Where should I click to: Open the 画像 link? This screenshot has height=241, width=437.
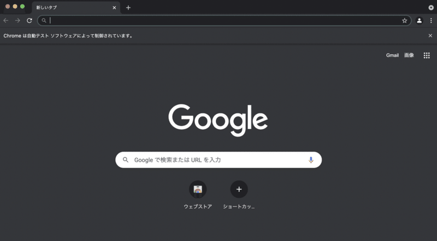point(409,55)
